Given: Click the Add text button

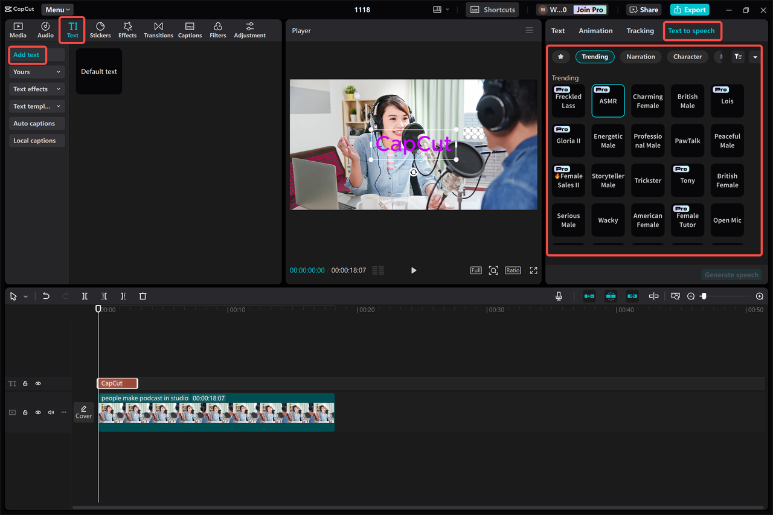Looking at the screenshot, I should coord(27,54).
